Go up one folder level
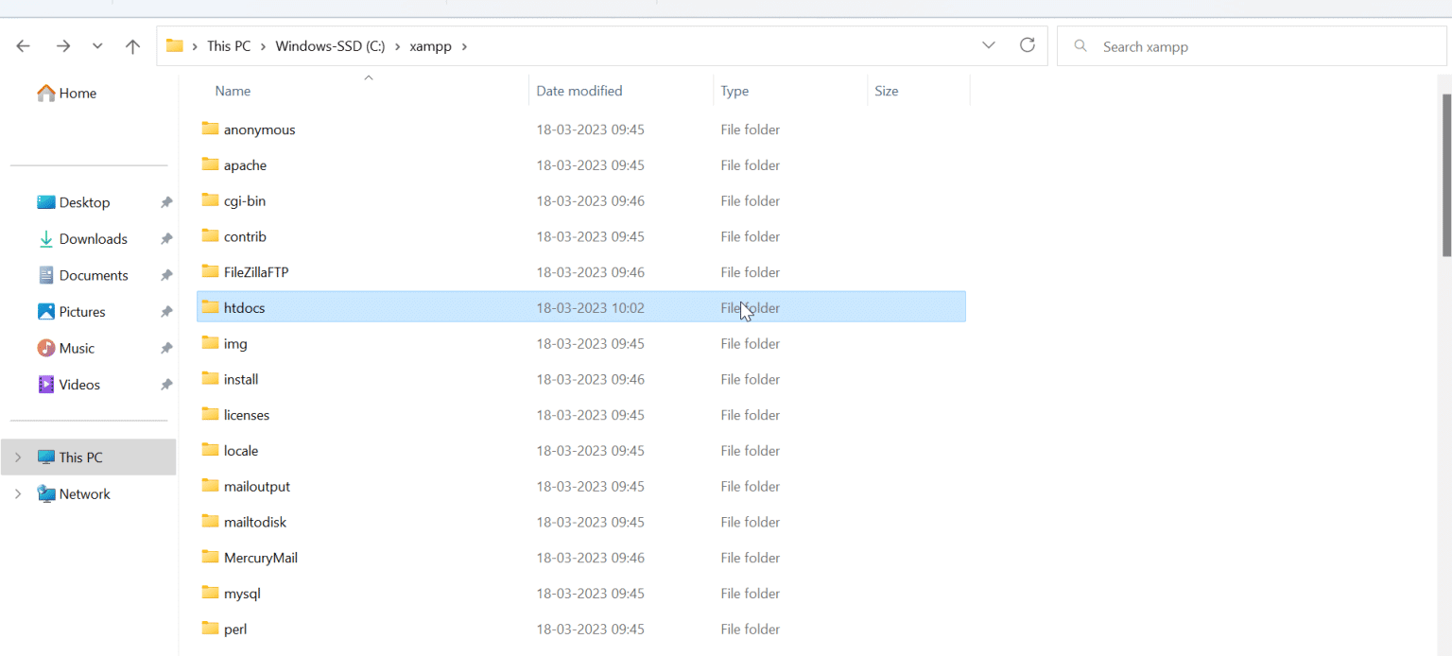Viewport: 1452px width, 656px height. [132, 45]
